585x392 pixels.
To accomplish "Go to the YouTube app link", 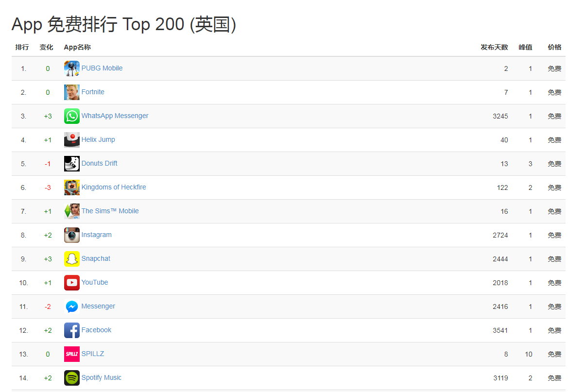I will click(x=95, y=282).
